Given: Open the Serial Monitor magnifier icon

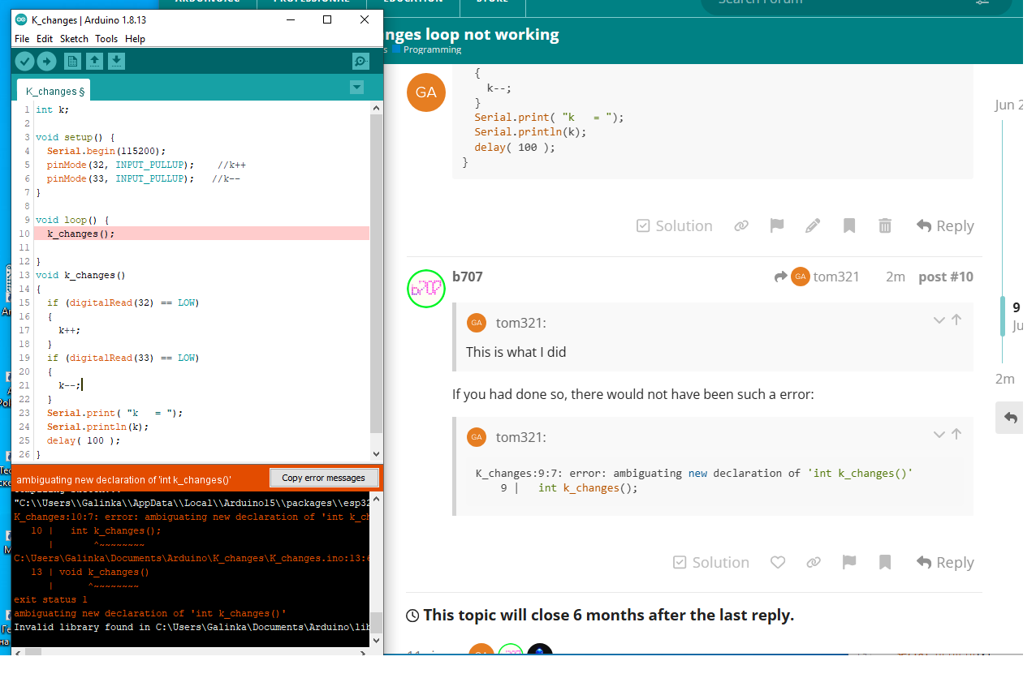Looking at the screenshot, I should click(x=360, y=61).
